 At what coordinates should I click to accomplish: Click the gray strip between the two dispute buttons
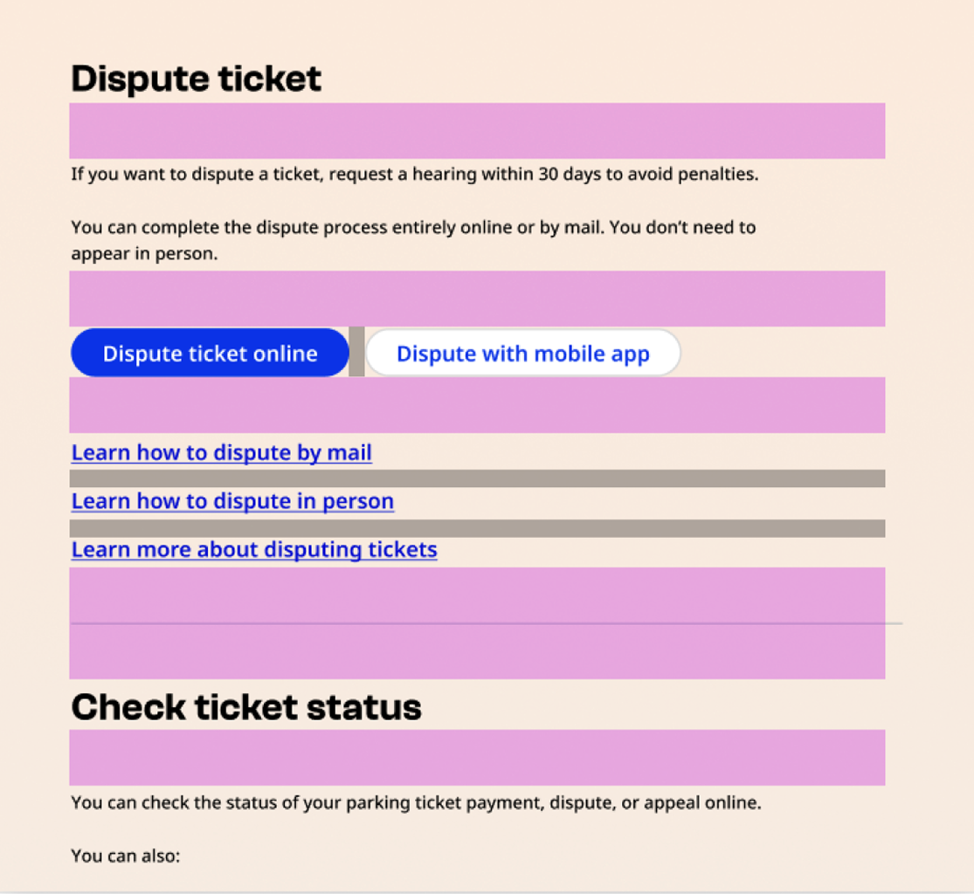coord(357,353)
